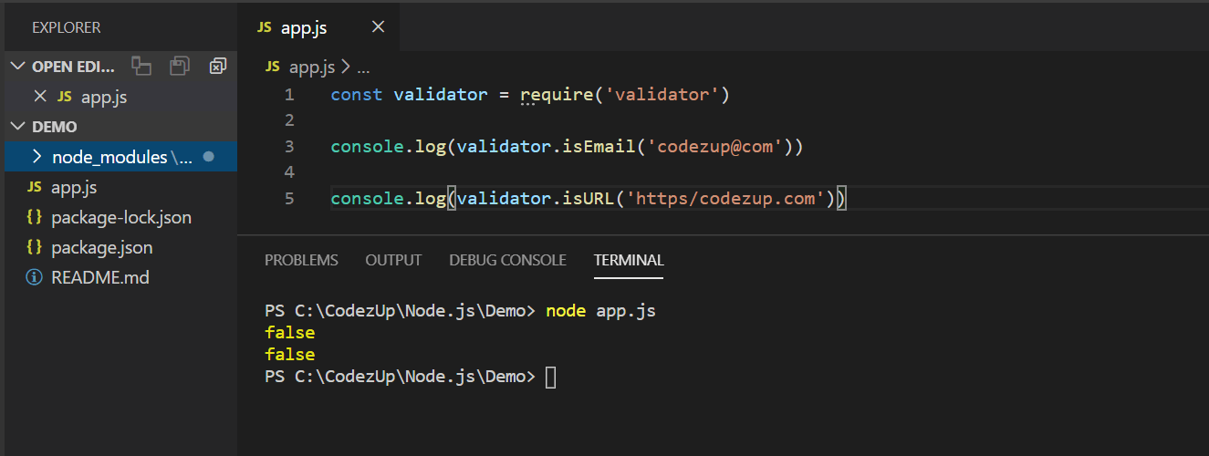
Task: Click the modified dot on node_modules row
Action: point(208,157)
